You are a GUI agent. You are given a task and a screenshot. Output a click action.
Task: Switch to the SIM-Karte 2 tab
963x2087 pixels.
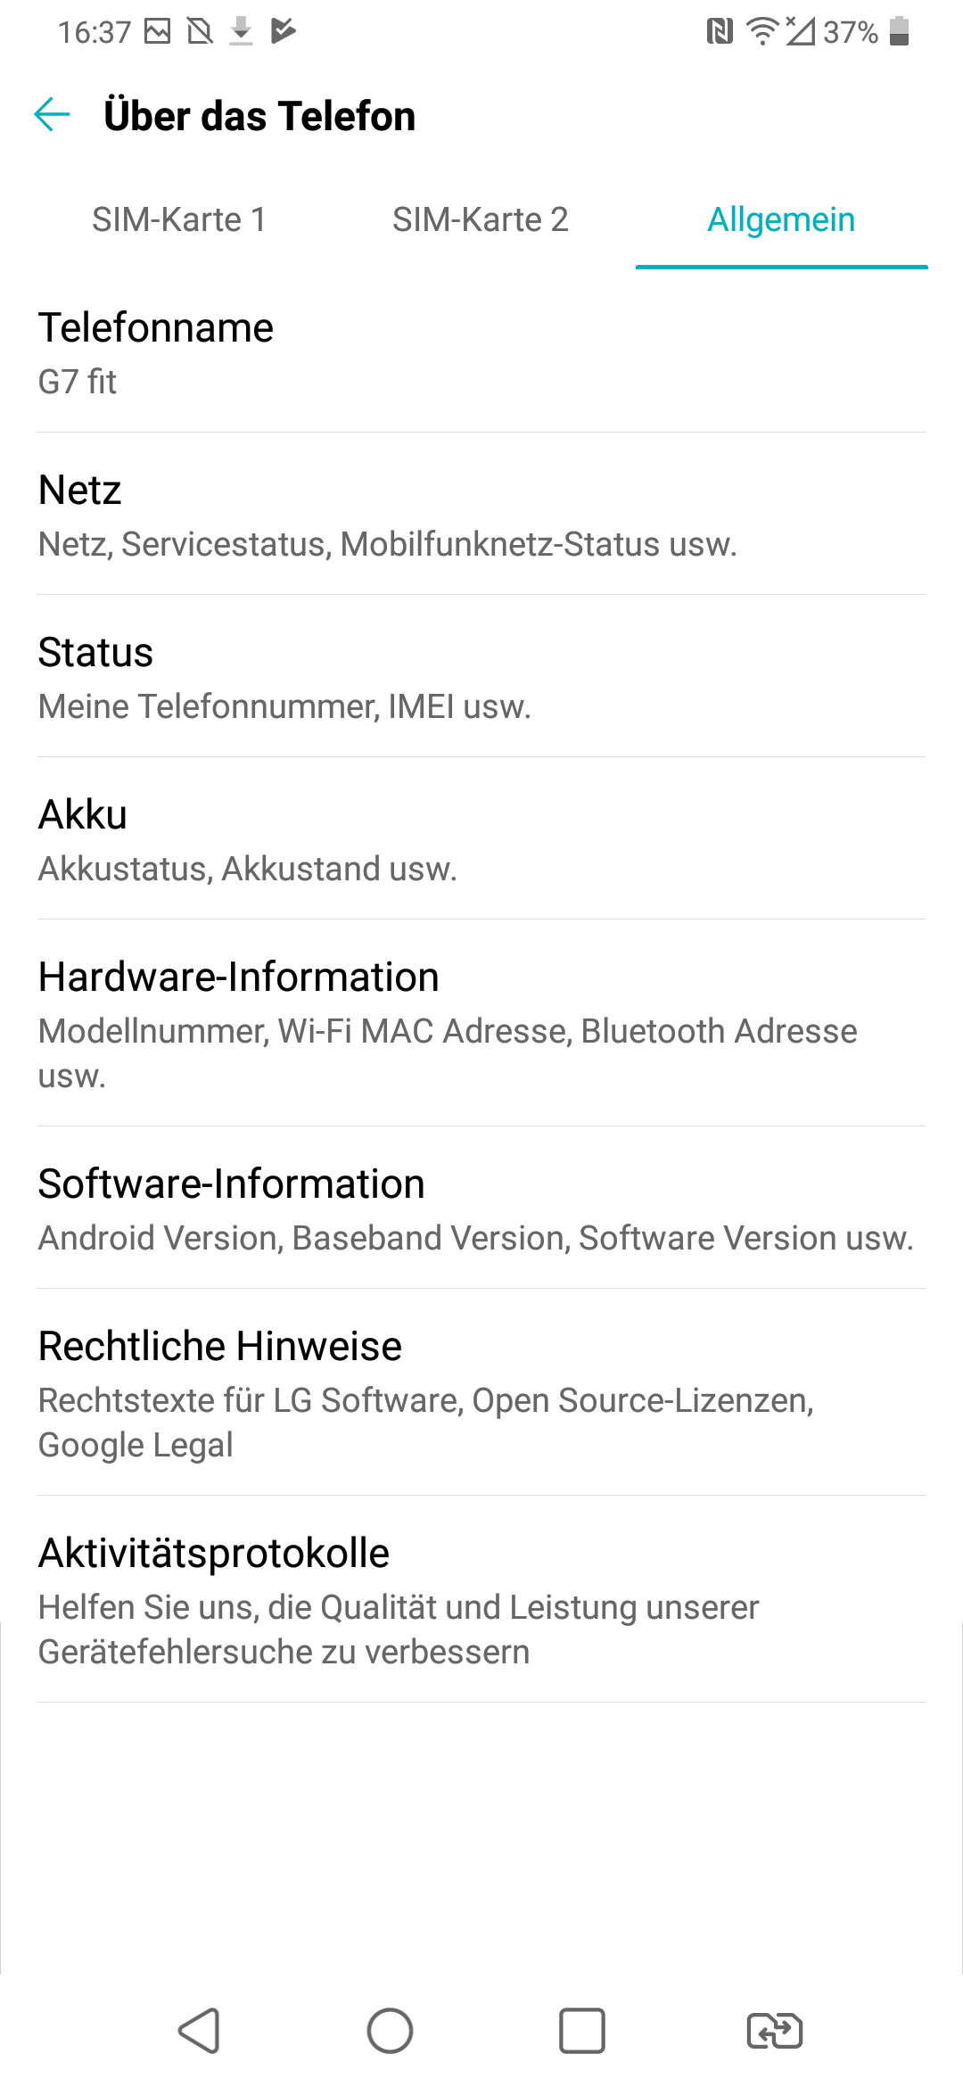click(480, 219)
